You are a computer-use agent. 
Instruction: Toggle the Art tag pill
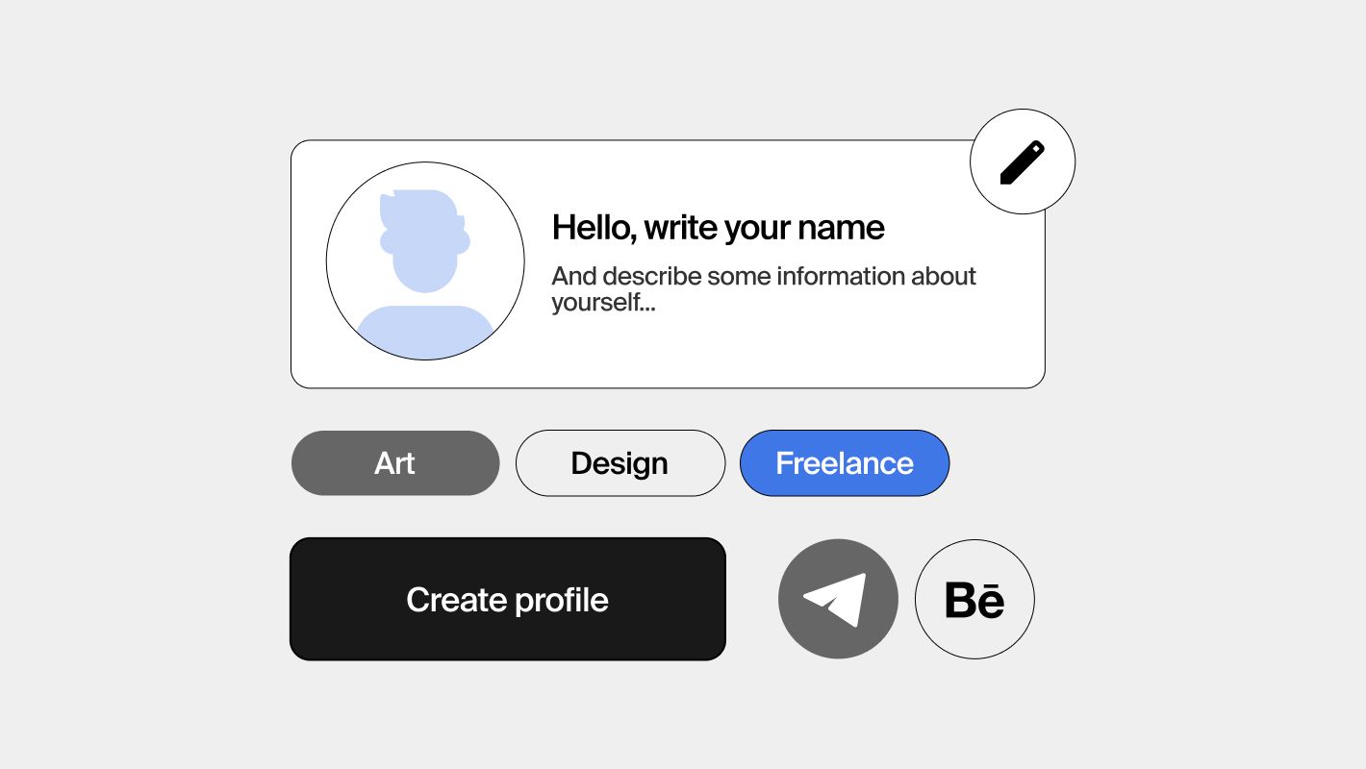click(x=395, y=463)
